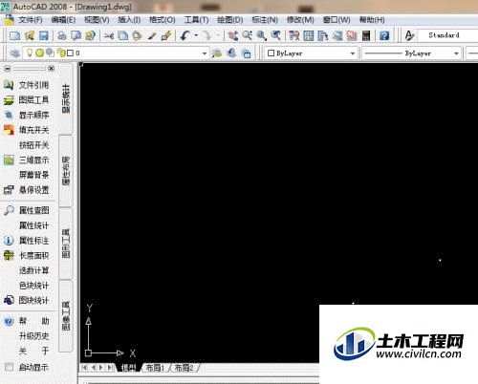Click the Redo arrow icon
Image resolution: width=478 pixels, height=384 pixels.
tap(207, 35)
